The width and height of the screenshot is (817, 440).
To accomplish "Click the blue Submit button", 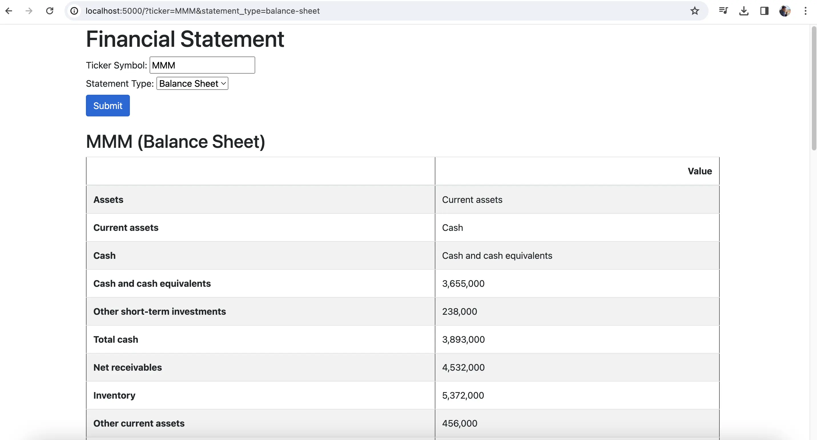I will click(x=108, y=106).
